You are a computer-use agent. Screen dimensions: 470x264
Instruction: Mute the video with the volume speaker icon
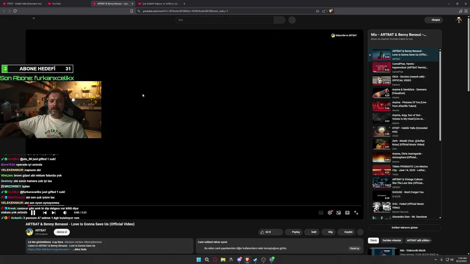pyautogui.click(x=65, y=213)
